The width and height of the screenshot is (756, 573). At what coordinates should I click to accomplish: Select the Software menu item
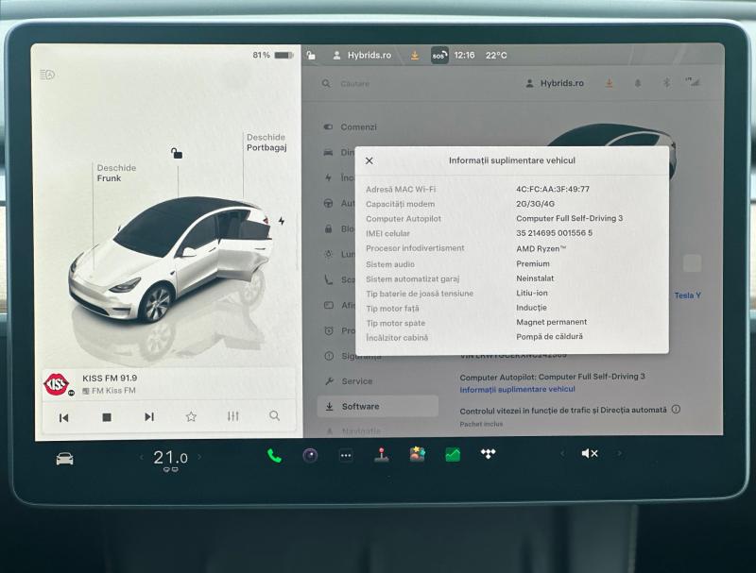click(378, 407)
